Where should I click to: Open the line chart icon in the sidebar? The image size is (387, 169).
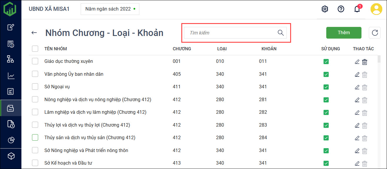(11, 76)
